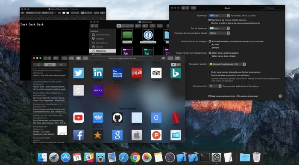Viewport: 299px width, 165px height.
Task: Click Safari's forward navigation arrow
Action: [x=50, y=58]
